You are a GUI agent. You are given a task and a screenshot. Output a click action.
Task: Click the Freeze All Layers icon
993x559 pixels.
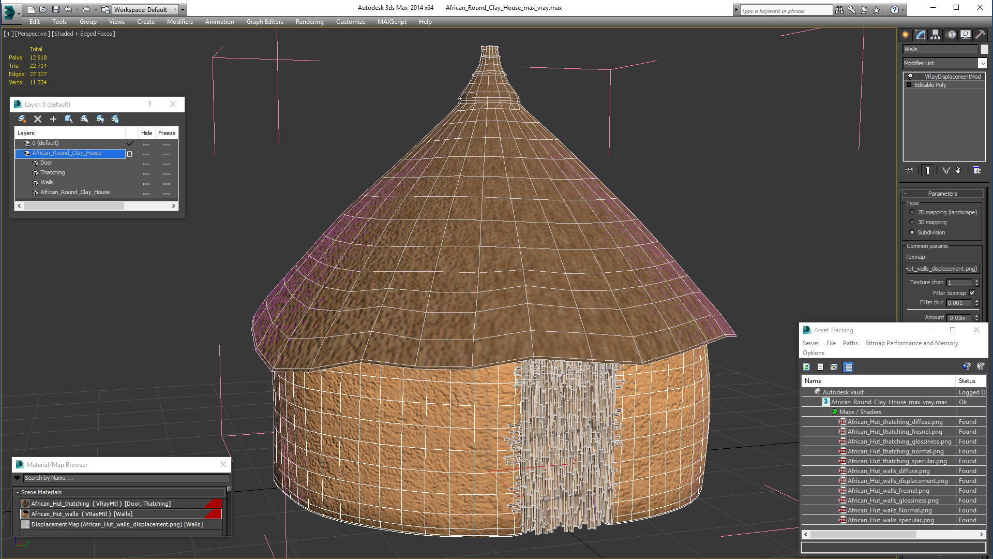[115, 119]
